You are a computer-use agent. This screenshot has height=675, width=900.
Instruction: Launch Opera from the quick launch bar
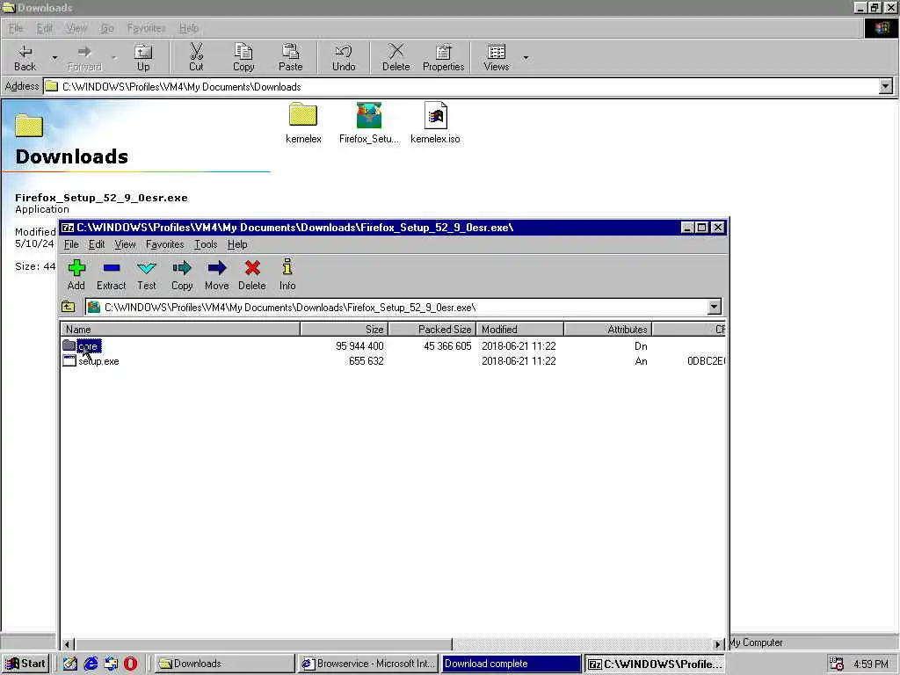130,664
